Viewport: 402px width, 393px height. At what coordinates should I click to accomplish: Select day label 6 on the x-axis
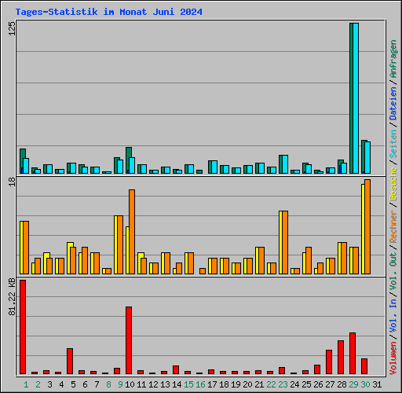click(x=85, y=384)
